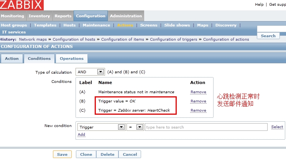286x160 pixels.
Task: Open the Administration menu
Action: coord(126,16)
